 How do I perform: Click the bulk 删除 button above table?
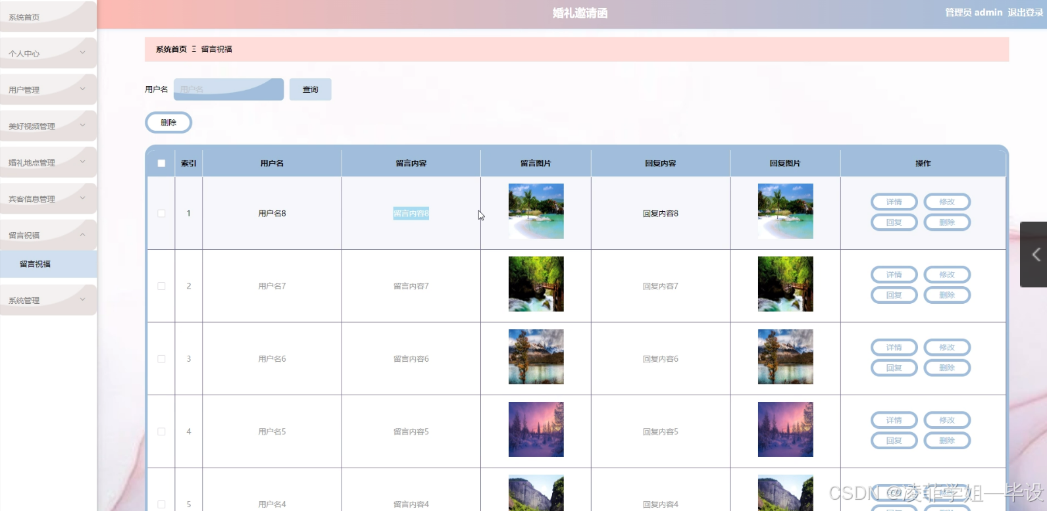168,122
